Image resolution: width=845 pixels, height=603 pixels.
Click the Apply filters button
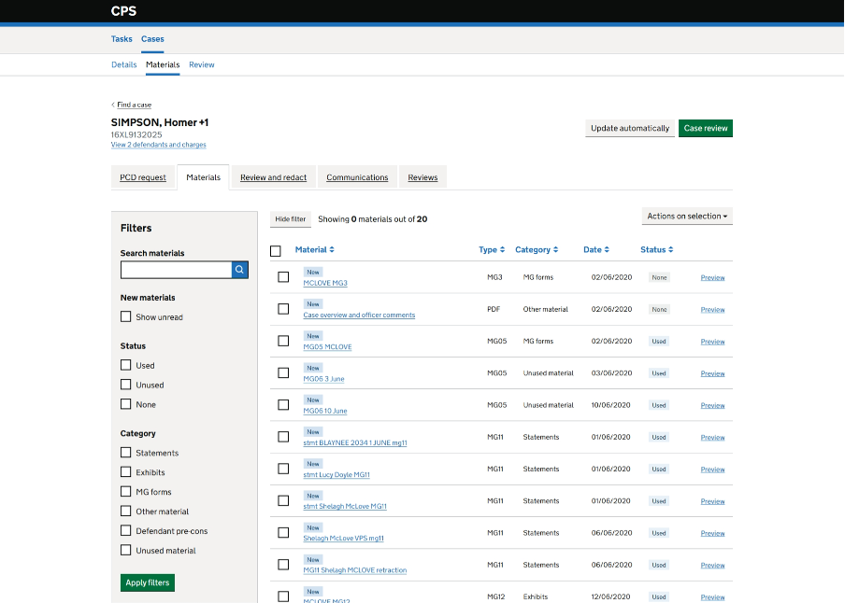click(x=148, y=582)
